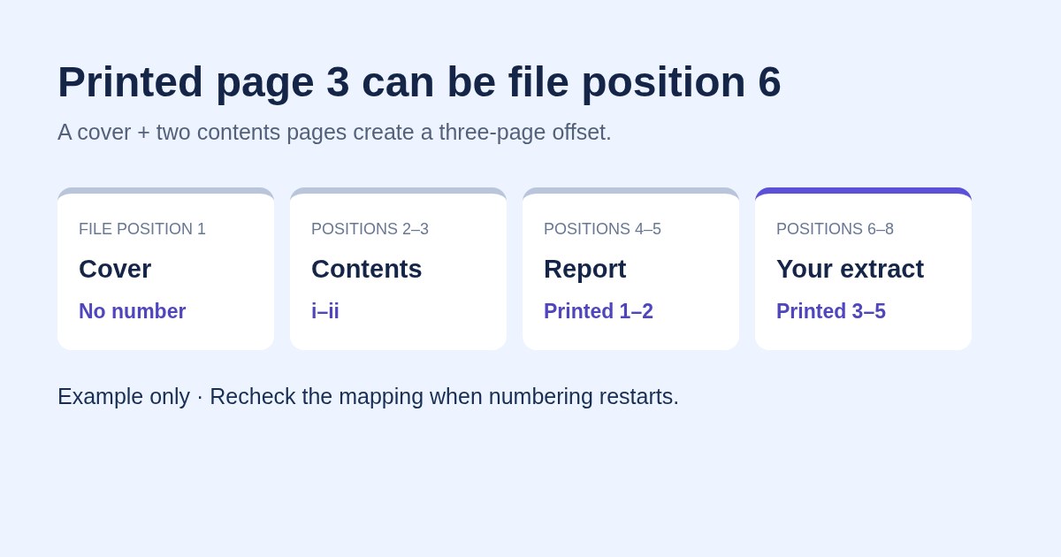Click the 'i–ii' page numbering text

pos(325,311)
